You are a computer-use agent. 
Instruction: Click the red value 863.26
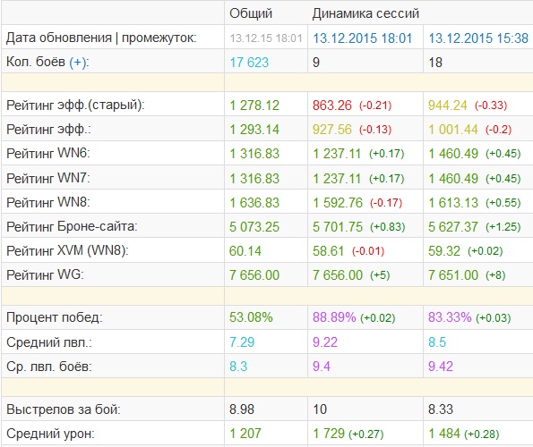(x=332, y=105)
